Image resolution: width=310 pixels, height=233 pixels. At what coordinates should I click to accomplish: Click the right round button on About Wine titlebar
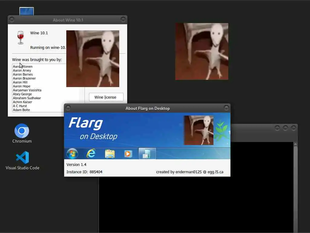(x=123, y=19)
